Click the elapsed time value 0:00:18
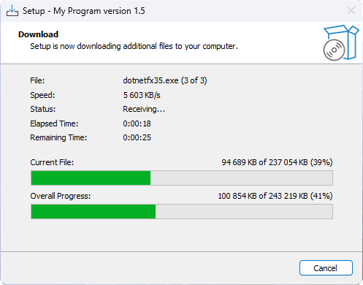This screenshot has width=363, height=285. (137, 123)
